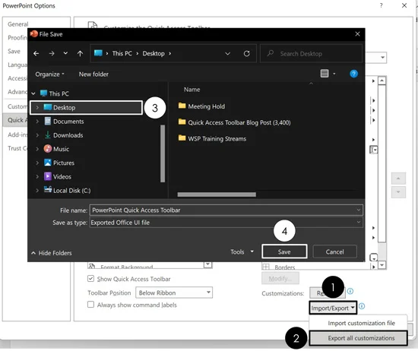The image size is (418, 351).
Task: Select Documents folder in tree
Action: (x=68, y=122)
